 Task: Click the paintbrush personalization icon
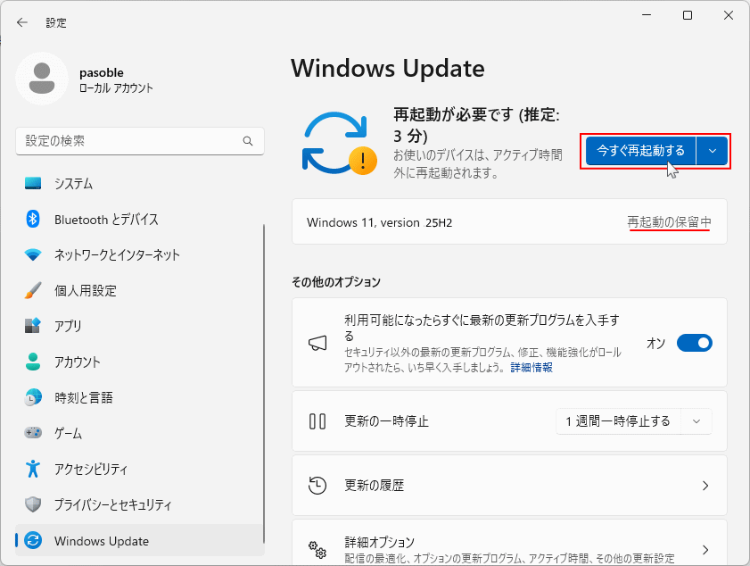click(x=33, y=291)
